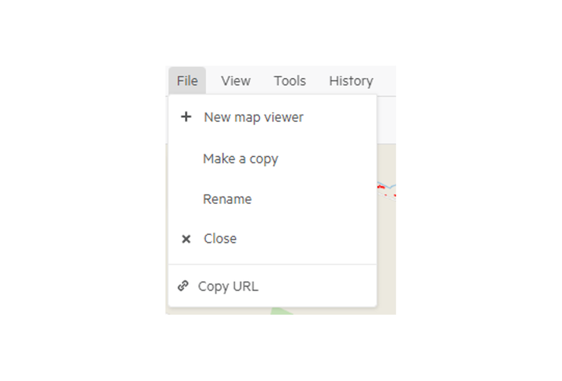Image resolution: width=562 pixels, height=381 pixels.
Task: Open the History menu
Action: [351, 80]
